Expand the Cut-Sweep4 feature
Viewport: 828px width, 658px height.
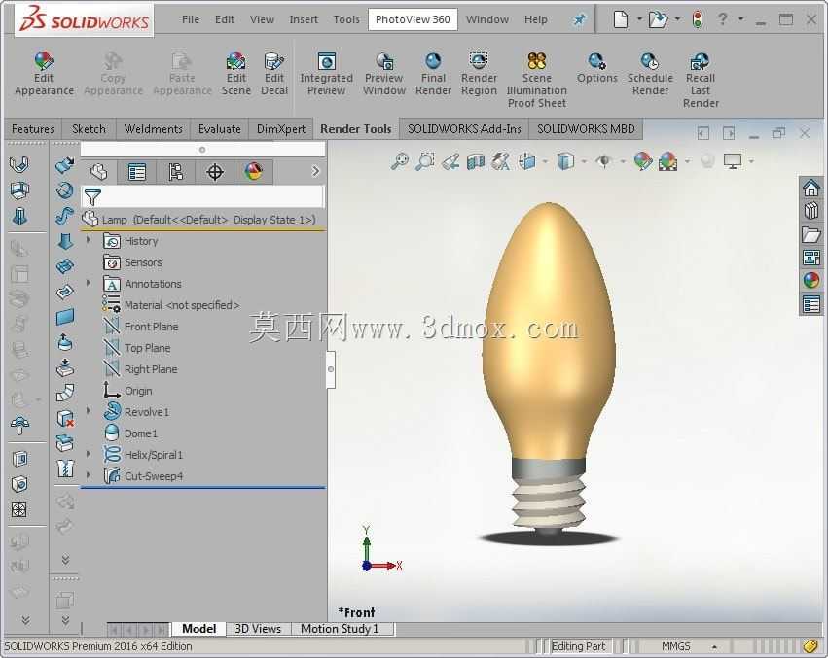(89, 475)
